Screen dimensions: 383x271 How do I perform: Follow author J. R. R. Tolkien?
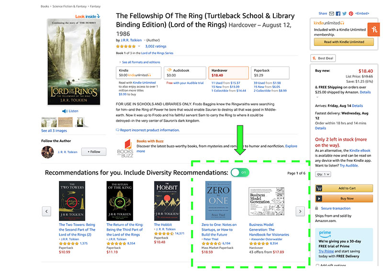click(94, 152)
